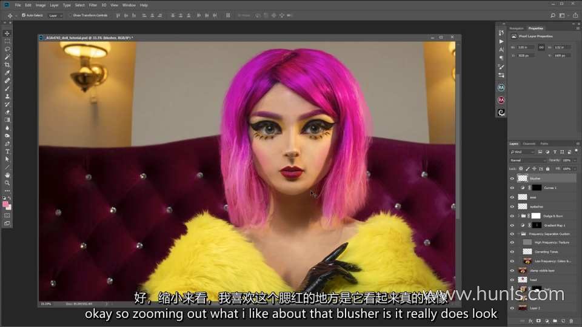This screenshot has width=582, height=327.
Task: Select the Brush tool
Action: coord(7,88)
